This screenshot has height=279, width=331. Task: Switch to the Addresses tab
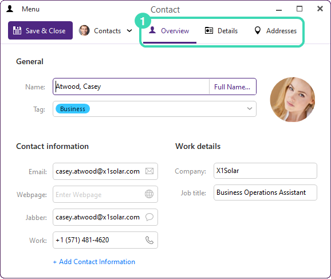click(x=275, y=31)
